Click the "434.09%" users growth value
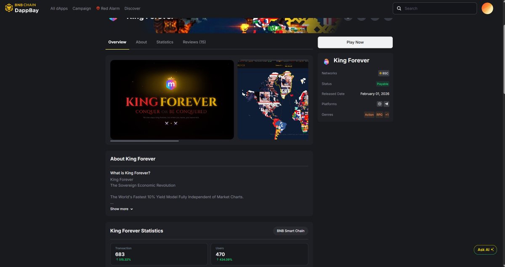The height and width of the screenshot is (267, 505). 226,260
